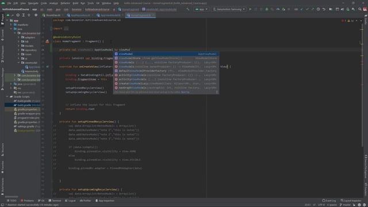The height and width of the screenshot is (207, 368).
Task: Open the Code menu
Action: 44,3
